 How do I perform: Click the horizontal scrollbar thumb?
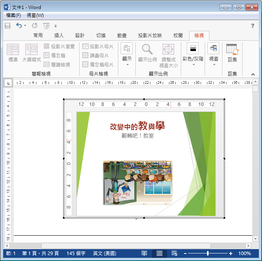point(126,246)
